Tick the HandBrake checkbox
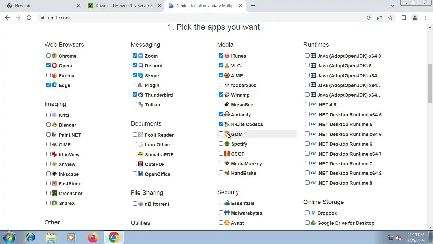The image size is (433, 244). (221, 173)
